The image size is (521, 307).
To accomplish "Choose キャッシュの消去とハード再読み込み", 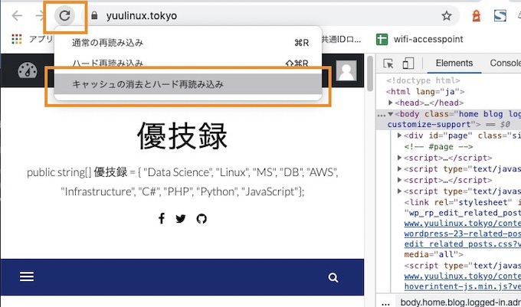I will tap(188, 84).
